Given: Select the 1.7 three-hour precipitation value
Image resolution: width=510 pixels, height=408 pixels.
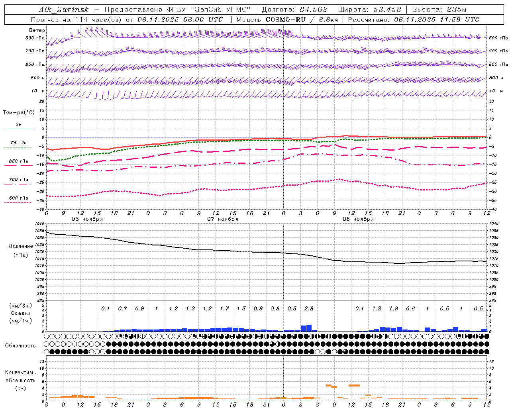Looking at the screenshot, I should [224, 308].
